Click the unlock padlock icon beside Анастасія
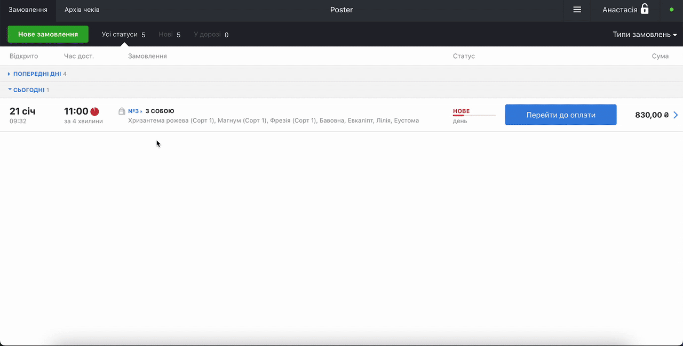This screenshot has width=683, height=346. pyautogui.click(x=645, y=9)
